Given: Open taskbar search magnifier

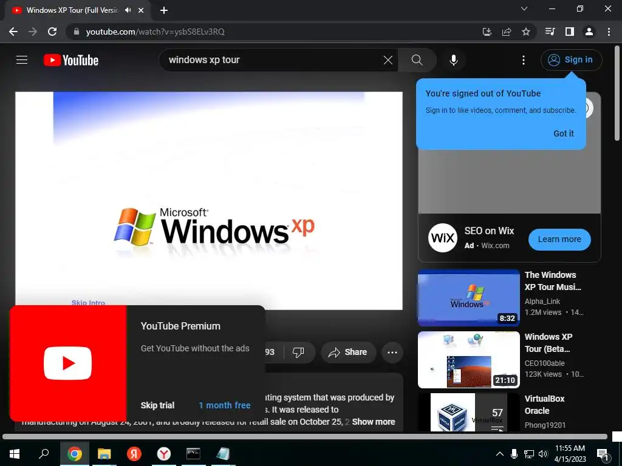Looking at the screenshot, I should (x=44, y=454).
